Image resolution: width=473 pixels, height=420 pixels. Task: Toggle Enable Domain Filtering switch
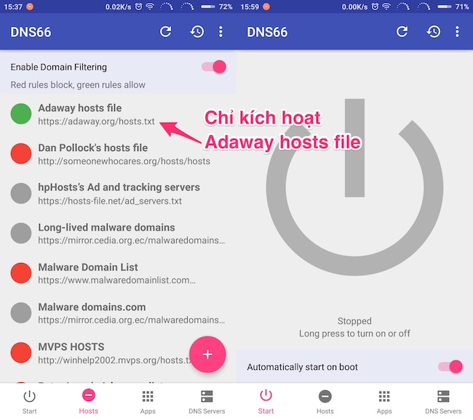[214, 67]
